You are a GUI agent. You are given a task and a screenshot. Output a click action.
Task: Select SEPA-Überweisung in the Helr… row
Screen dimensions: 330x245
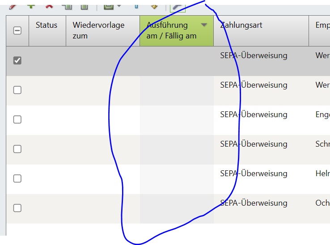pyautogui.click(x=254, y=173)
